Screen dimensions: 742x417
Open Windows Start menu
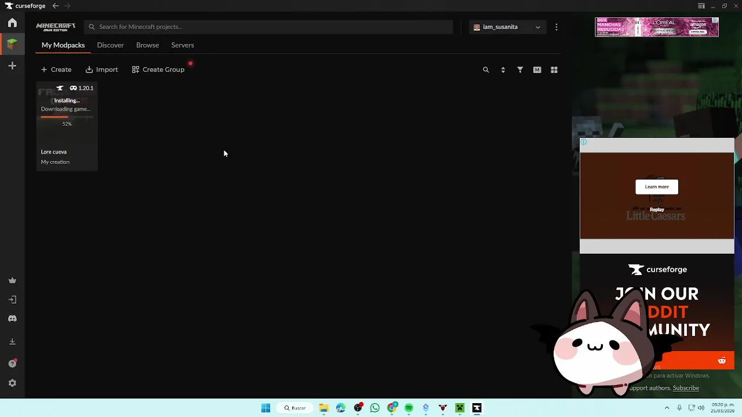[265, 408]
